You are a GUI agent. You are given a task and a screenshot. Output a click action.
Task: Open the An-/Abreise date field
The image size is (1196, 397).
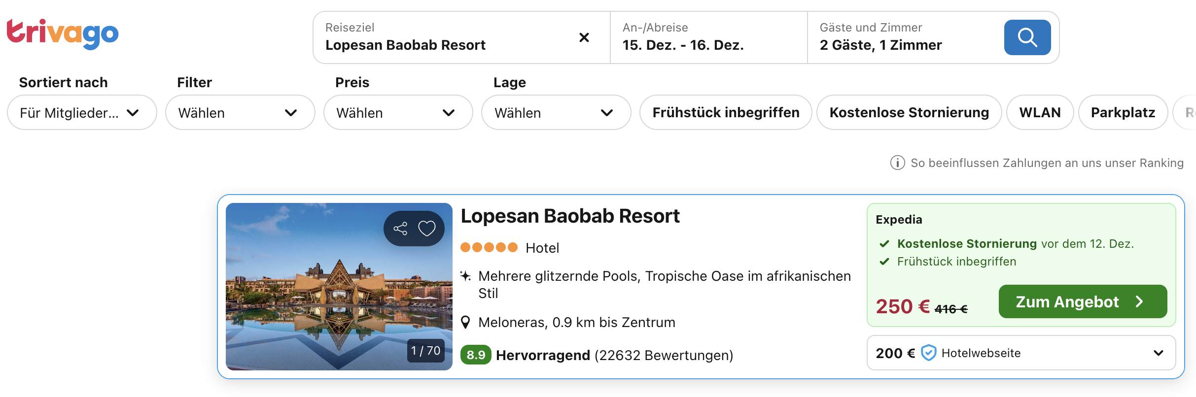click(x=708, y=37)
